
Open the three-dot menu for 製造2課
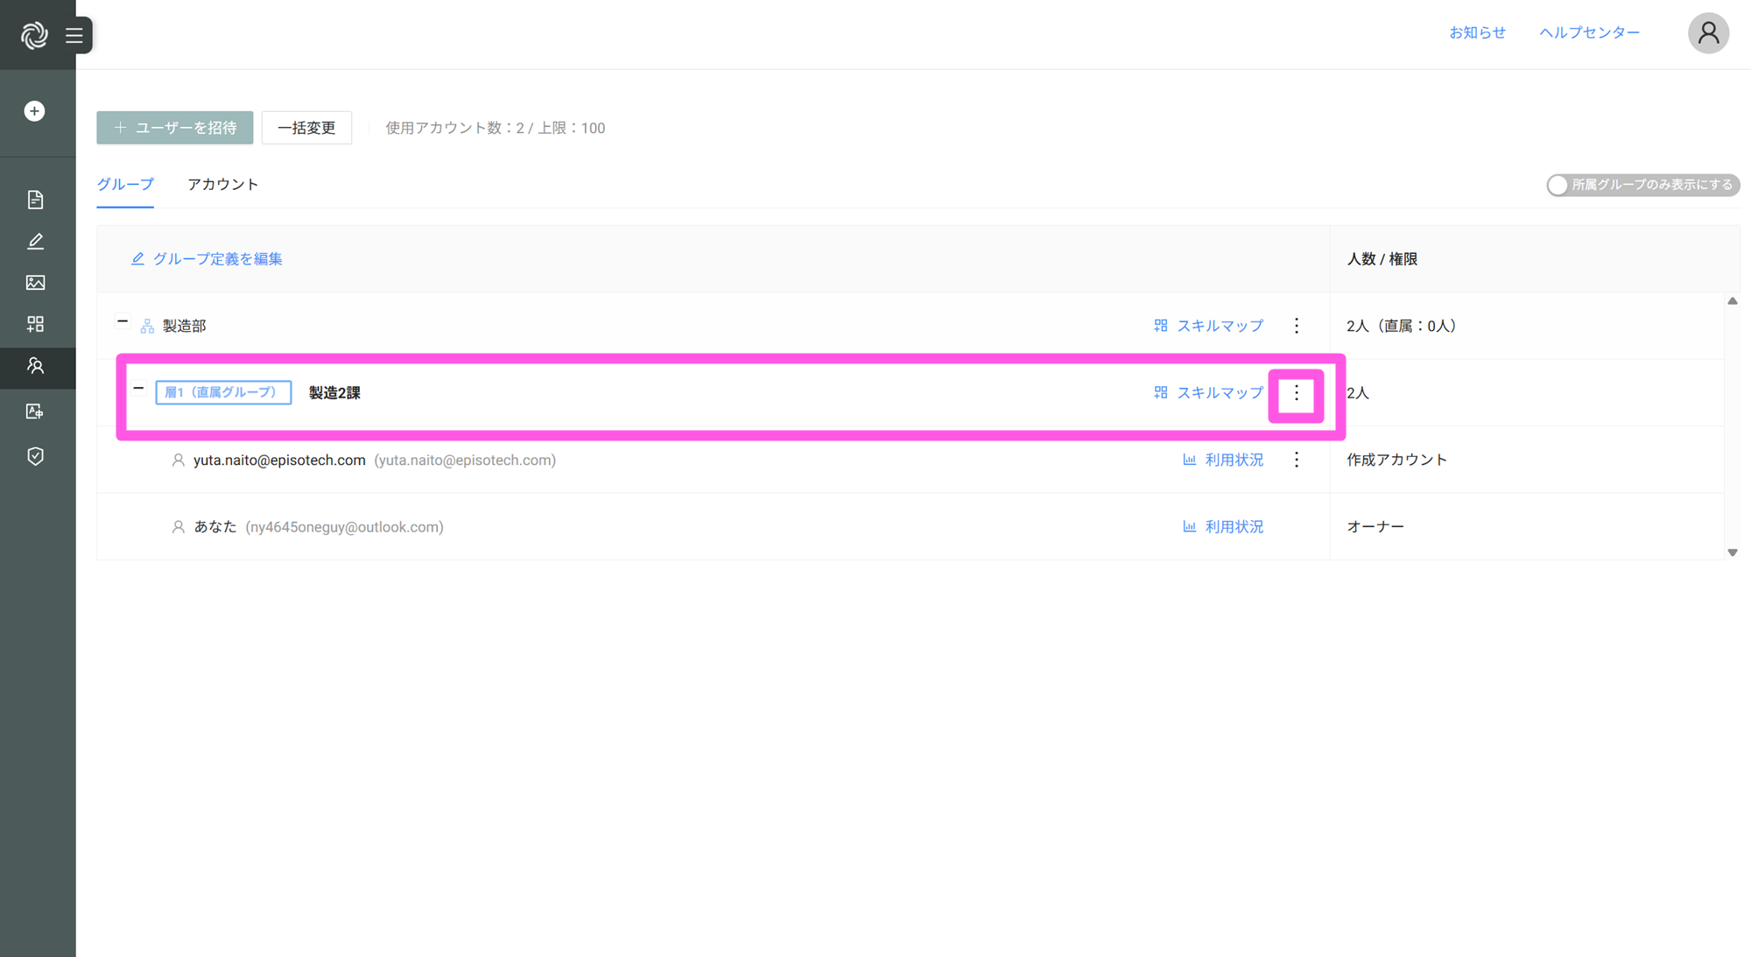(1297, 394)
